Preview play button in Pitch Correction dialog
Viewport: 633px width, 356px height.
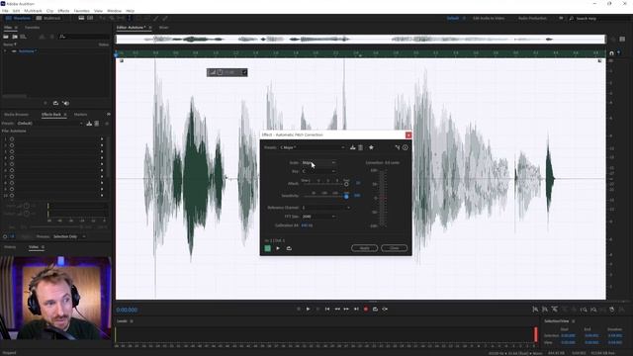[x=278, y=248]
